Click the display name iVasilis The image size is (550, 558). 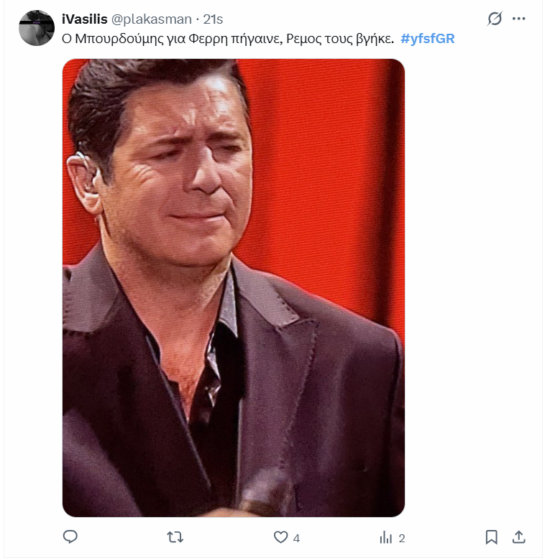click(85, 19)
